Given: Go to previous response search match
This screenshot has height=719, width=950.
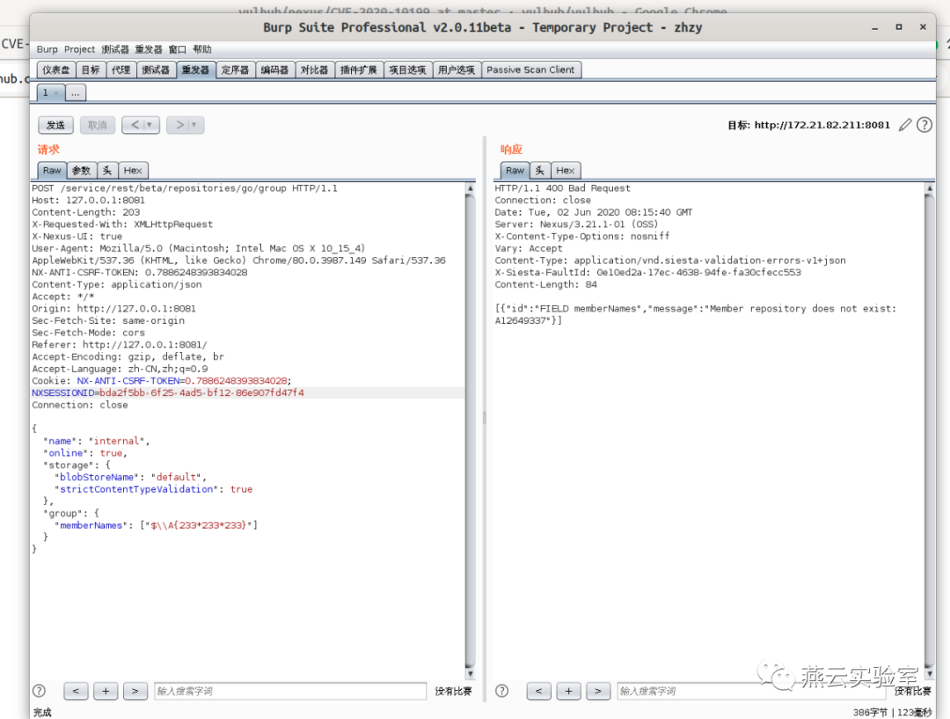Looking at the screenshot, I should (x=538, y=691).
